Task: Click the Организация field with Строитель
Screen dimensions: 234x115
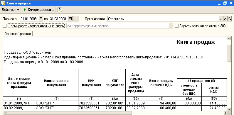Action: (163, 19)
